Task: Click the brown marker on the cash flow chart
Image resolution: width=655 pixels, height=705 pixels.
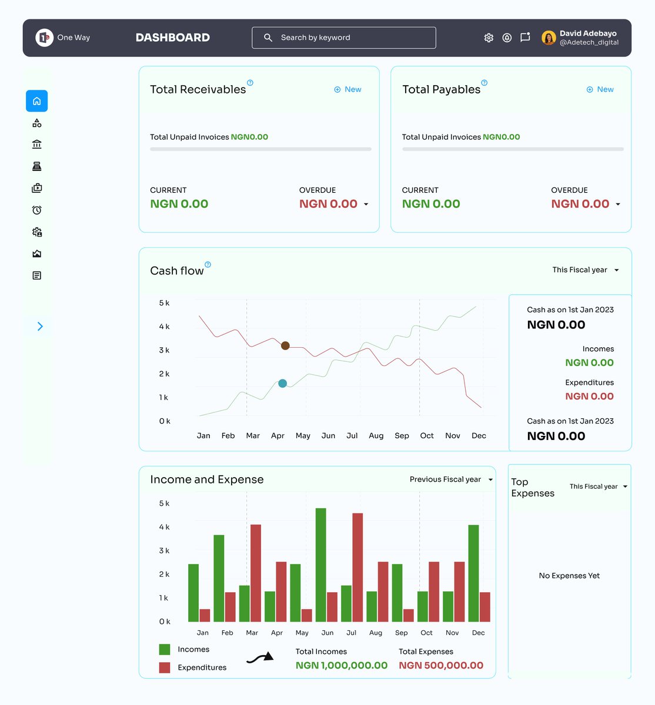Action: (x=285, y=345)
